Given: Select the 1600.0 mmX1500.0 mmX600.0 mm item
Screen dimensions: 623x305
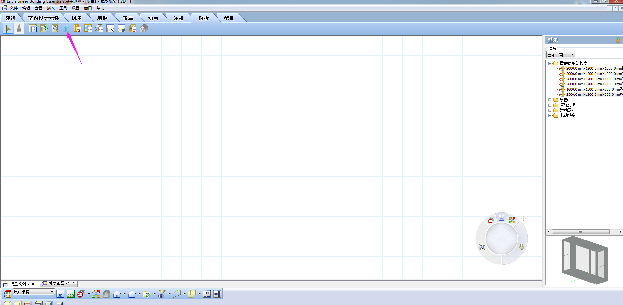Looking at the screenshot, I should [x=594, y=89].
